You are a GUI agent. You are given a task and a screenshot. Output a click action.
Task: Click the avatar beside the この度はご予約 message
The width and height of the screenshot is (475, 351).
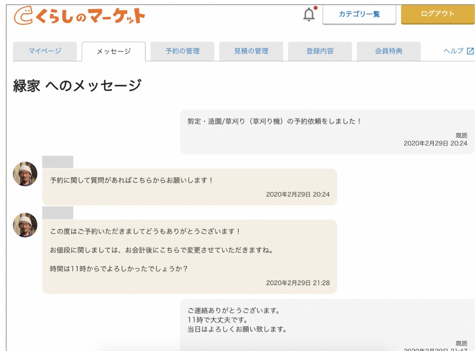coord(25,225)
